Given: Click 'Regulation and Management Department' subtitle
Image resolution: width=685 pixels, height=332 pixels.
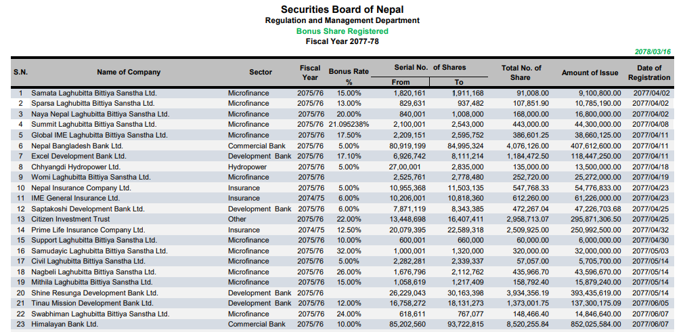Looking at the screenshot, I should click(342, 20).
